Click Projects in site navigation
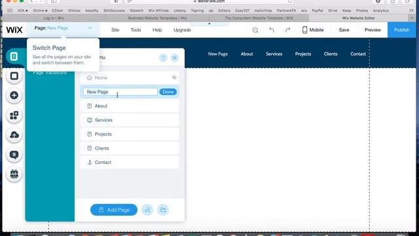This screenshot has height=236, width=419. point(303,54)
